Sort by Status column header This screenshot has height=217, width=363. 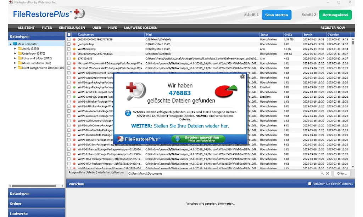pos(271,35)
